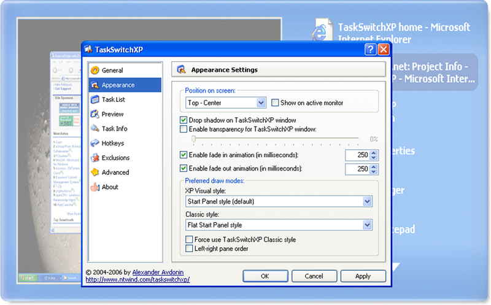The width and height of the screenshot is (491, 305).
Task: Click the fade out value field
Action: (358, 169)
